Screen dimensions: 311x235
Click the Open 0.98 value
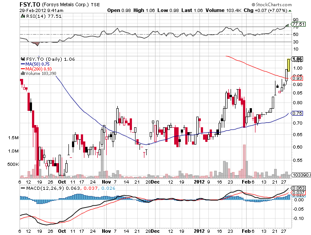[119, 10]
